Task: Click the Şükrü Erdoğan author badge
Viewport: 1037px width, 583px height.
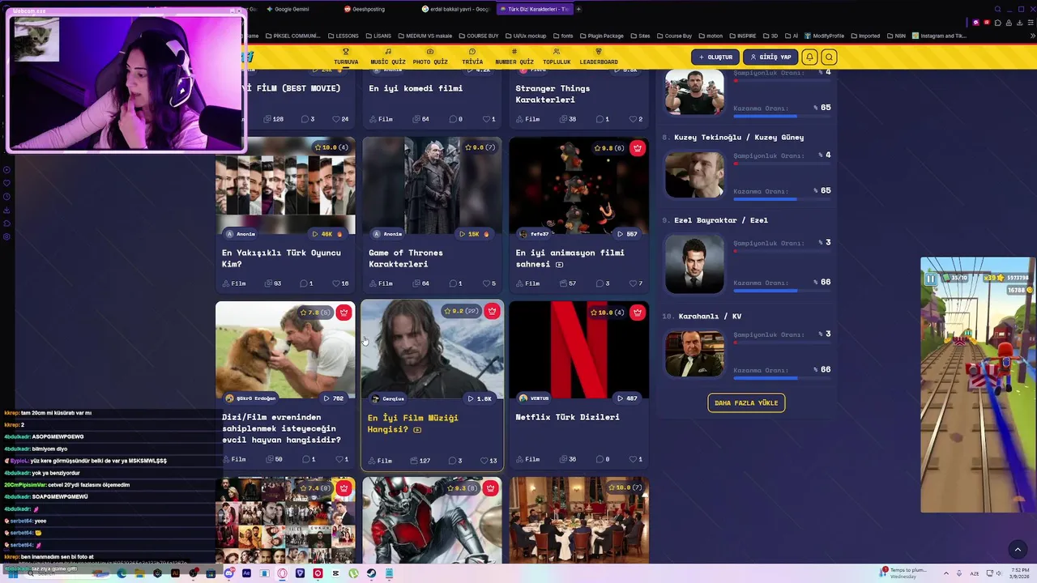Action: (250, 398)
